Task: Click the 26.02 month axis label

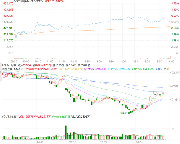Action: [x=73, y=142]
